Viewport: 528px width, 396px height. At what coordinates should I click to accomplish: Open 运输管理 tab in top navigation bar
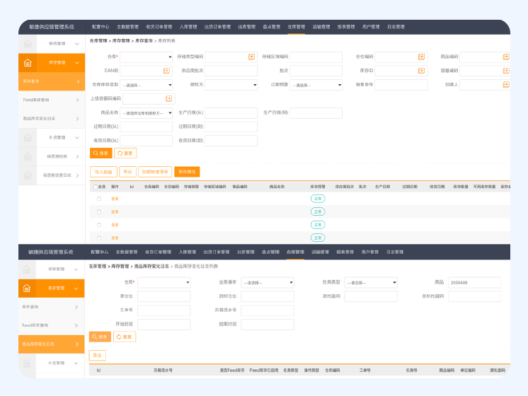point(321,27)
